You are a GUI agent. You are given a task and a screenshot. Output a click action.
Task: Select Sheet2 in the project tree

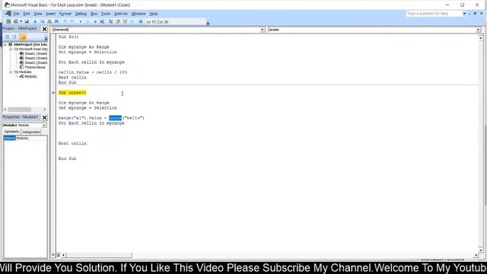pyautogui.click(x=33, y=58)
